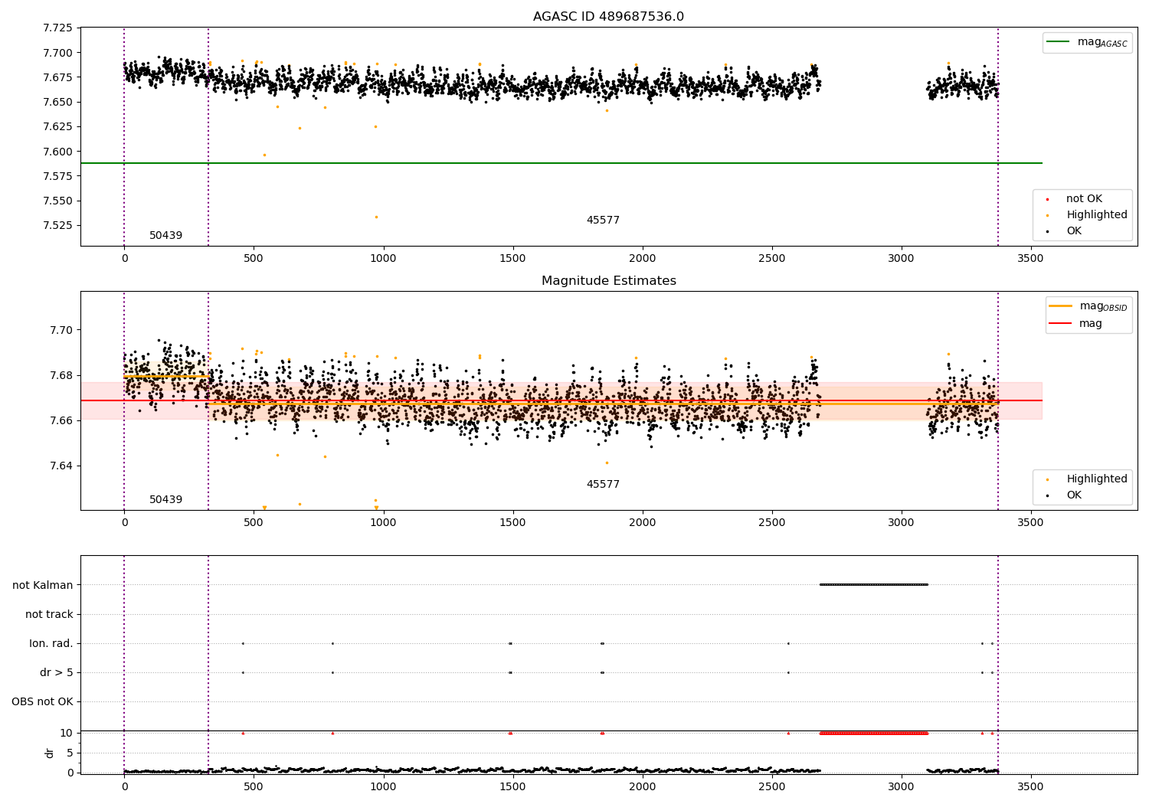Click the 5 tick on the dr axis

[x=70, y=753]
